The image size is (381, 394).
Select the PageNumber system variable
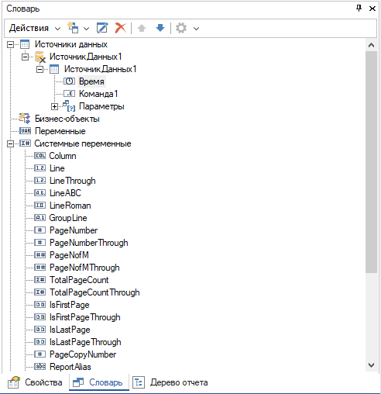click(x=74, y=230)
